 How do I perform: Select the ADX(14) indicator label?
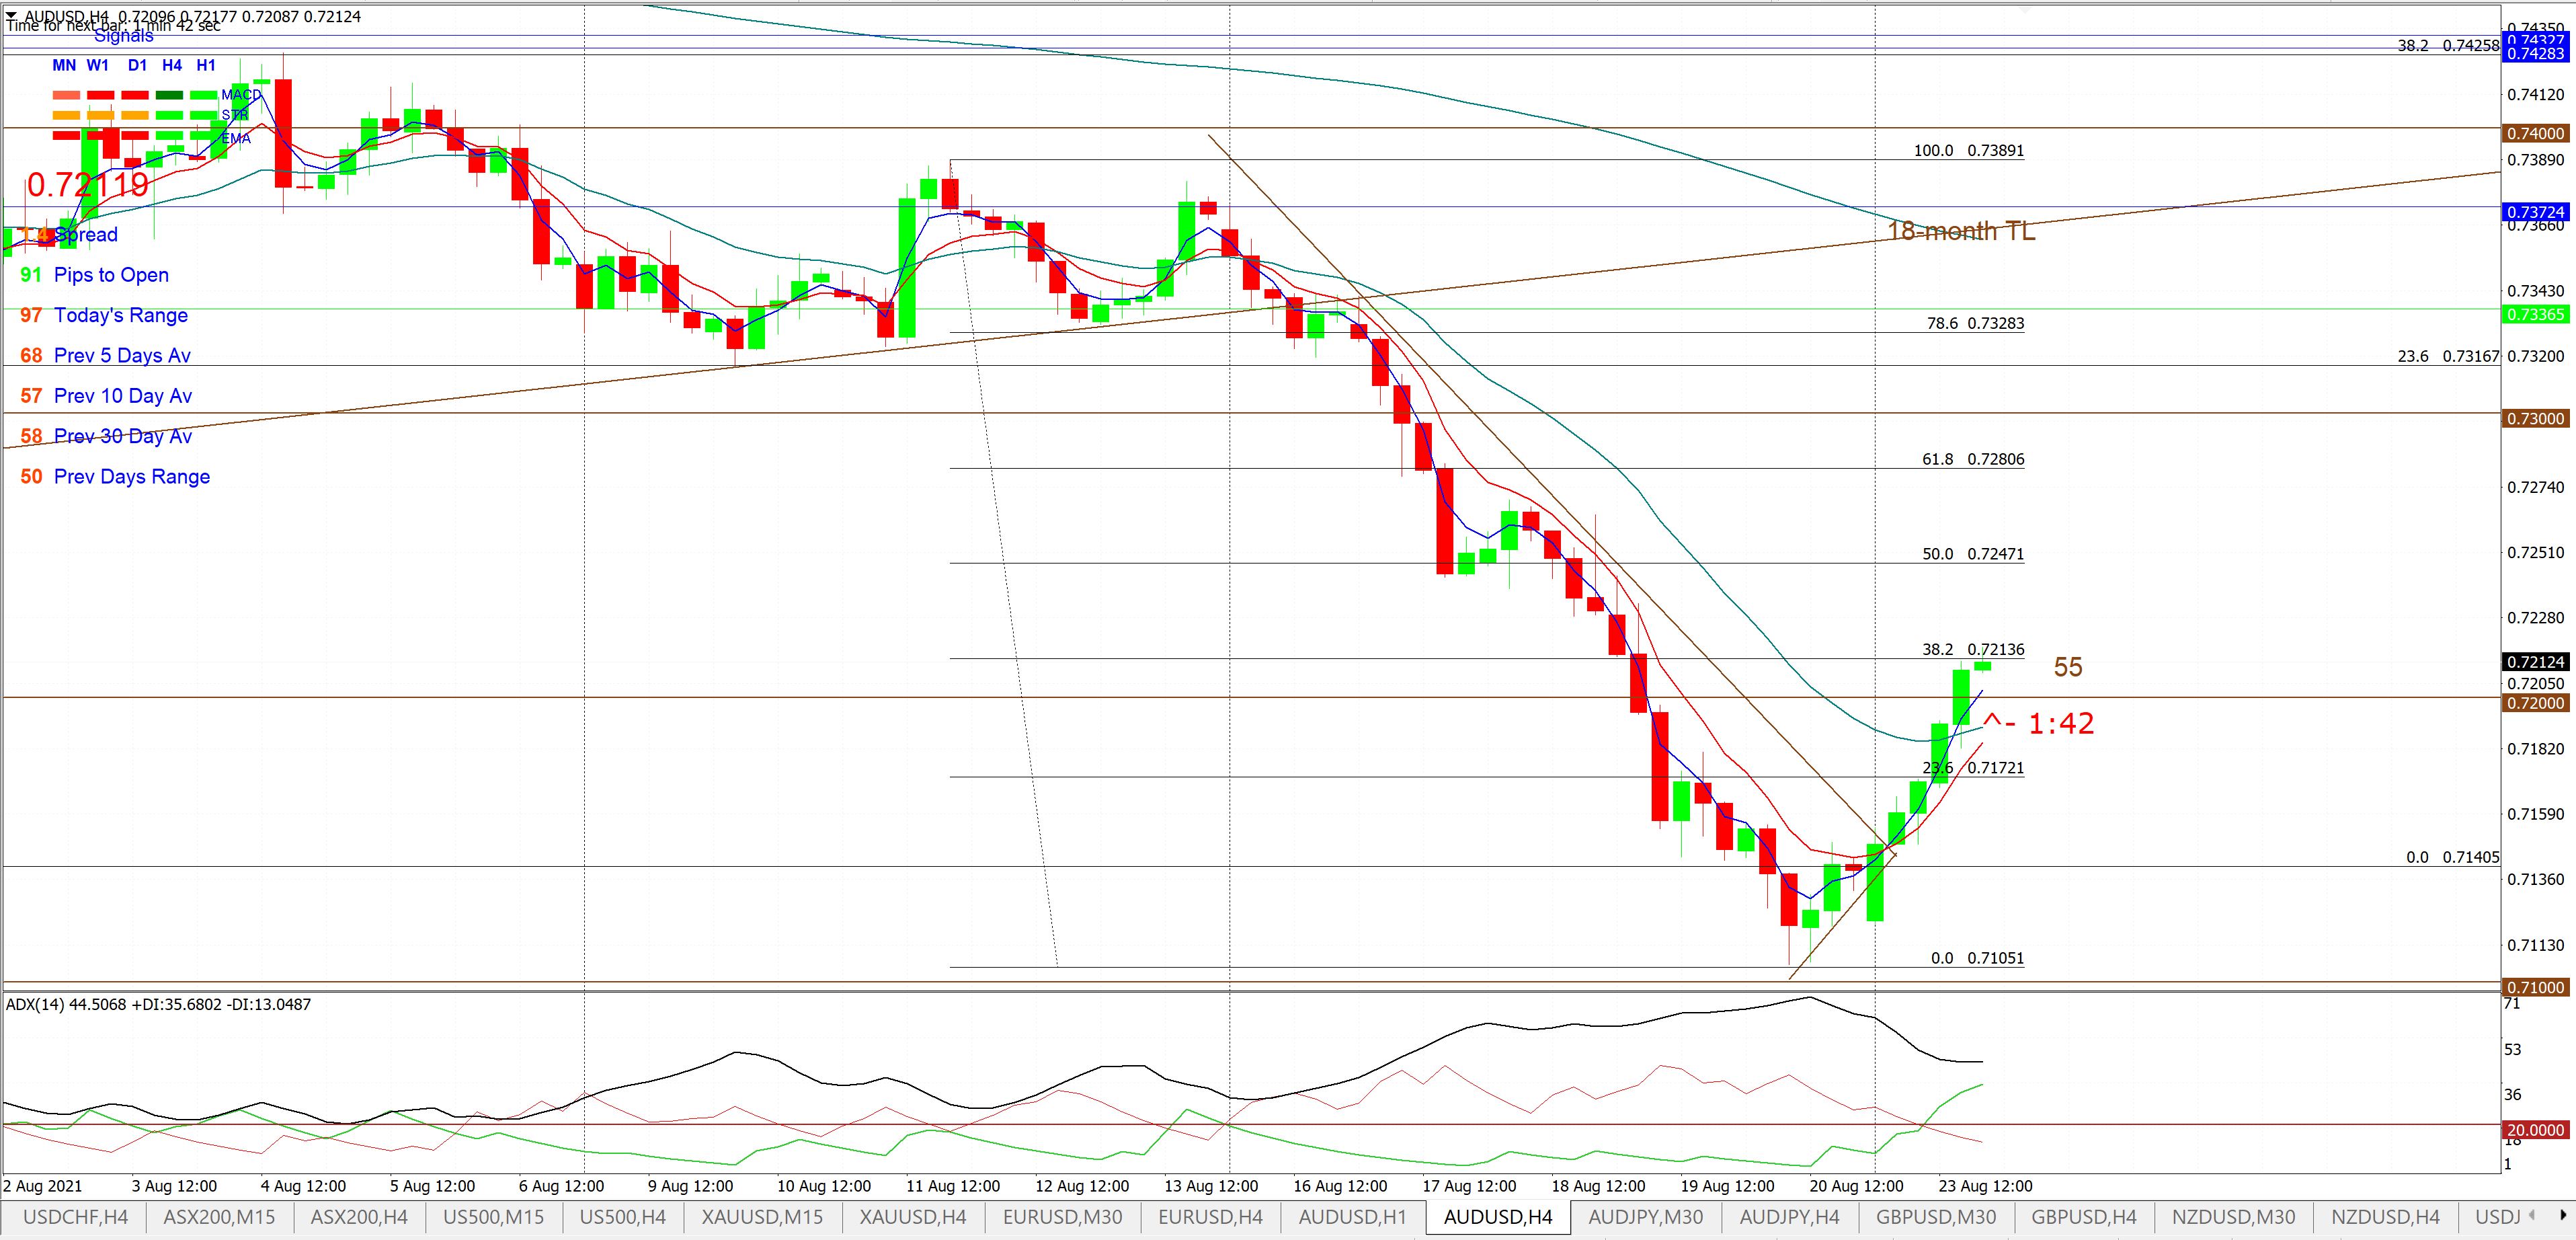[158, 1004]
